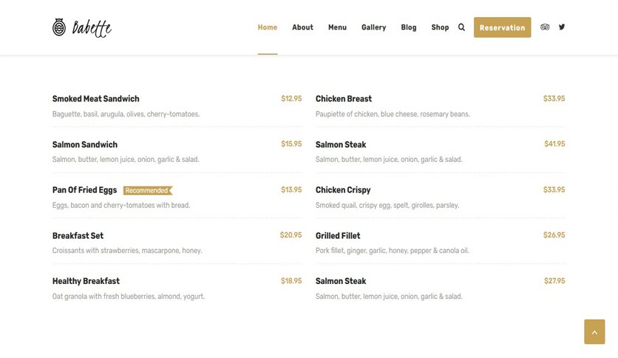Click the Recommended ribbon badge
Viewport: 618px width, 358px height.
pyautogui.click(x=148, y=190)
